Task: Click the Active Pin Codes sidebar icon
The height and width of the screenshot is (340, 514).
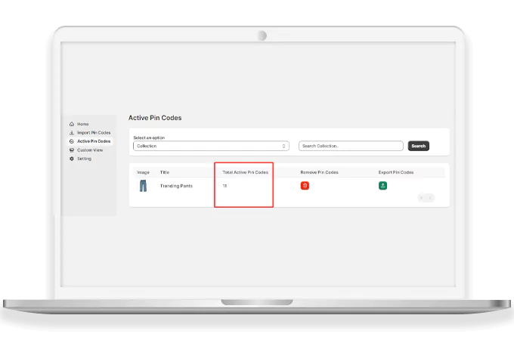Action: click(72, 141)
